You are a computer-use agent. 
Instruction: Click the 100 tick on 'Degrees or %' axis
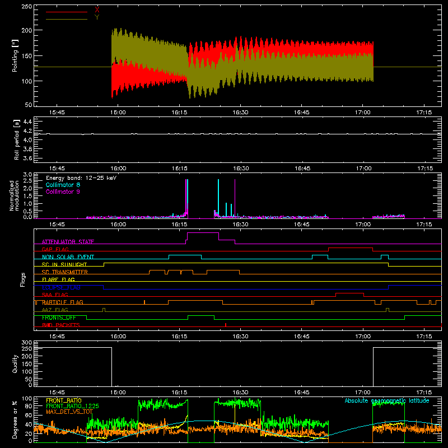click(x=27, y=399)
